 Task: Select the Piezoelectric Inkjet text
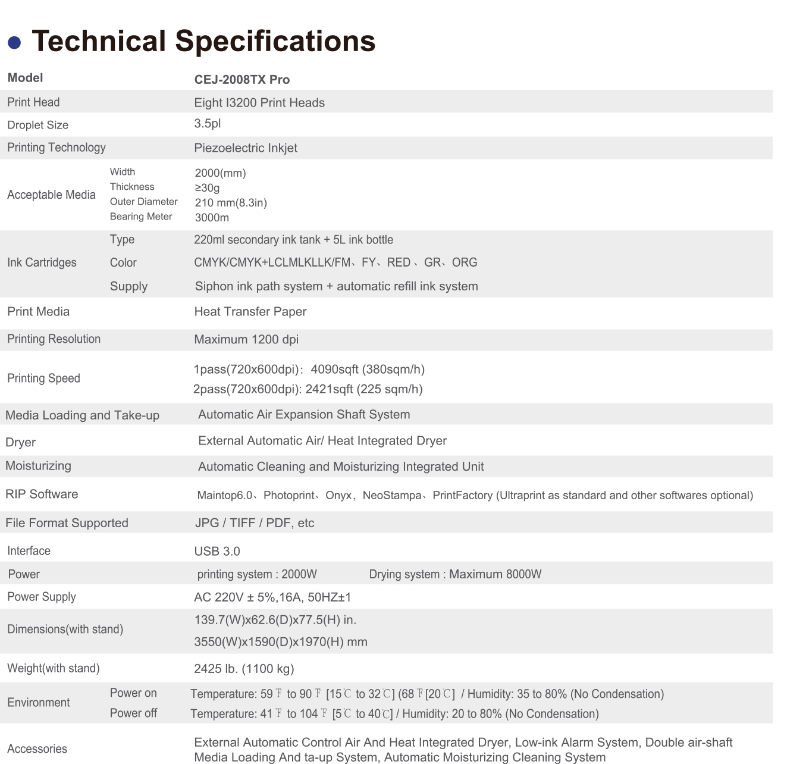246,148
